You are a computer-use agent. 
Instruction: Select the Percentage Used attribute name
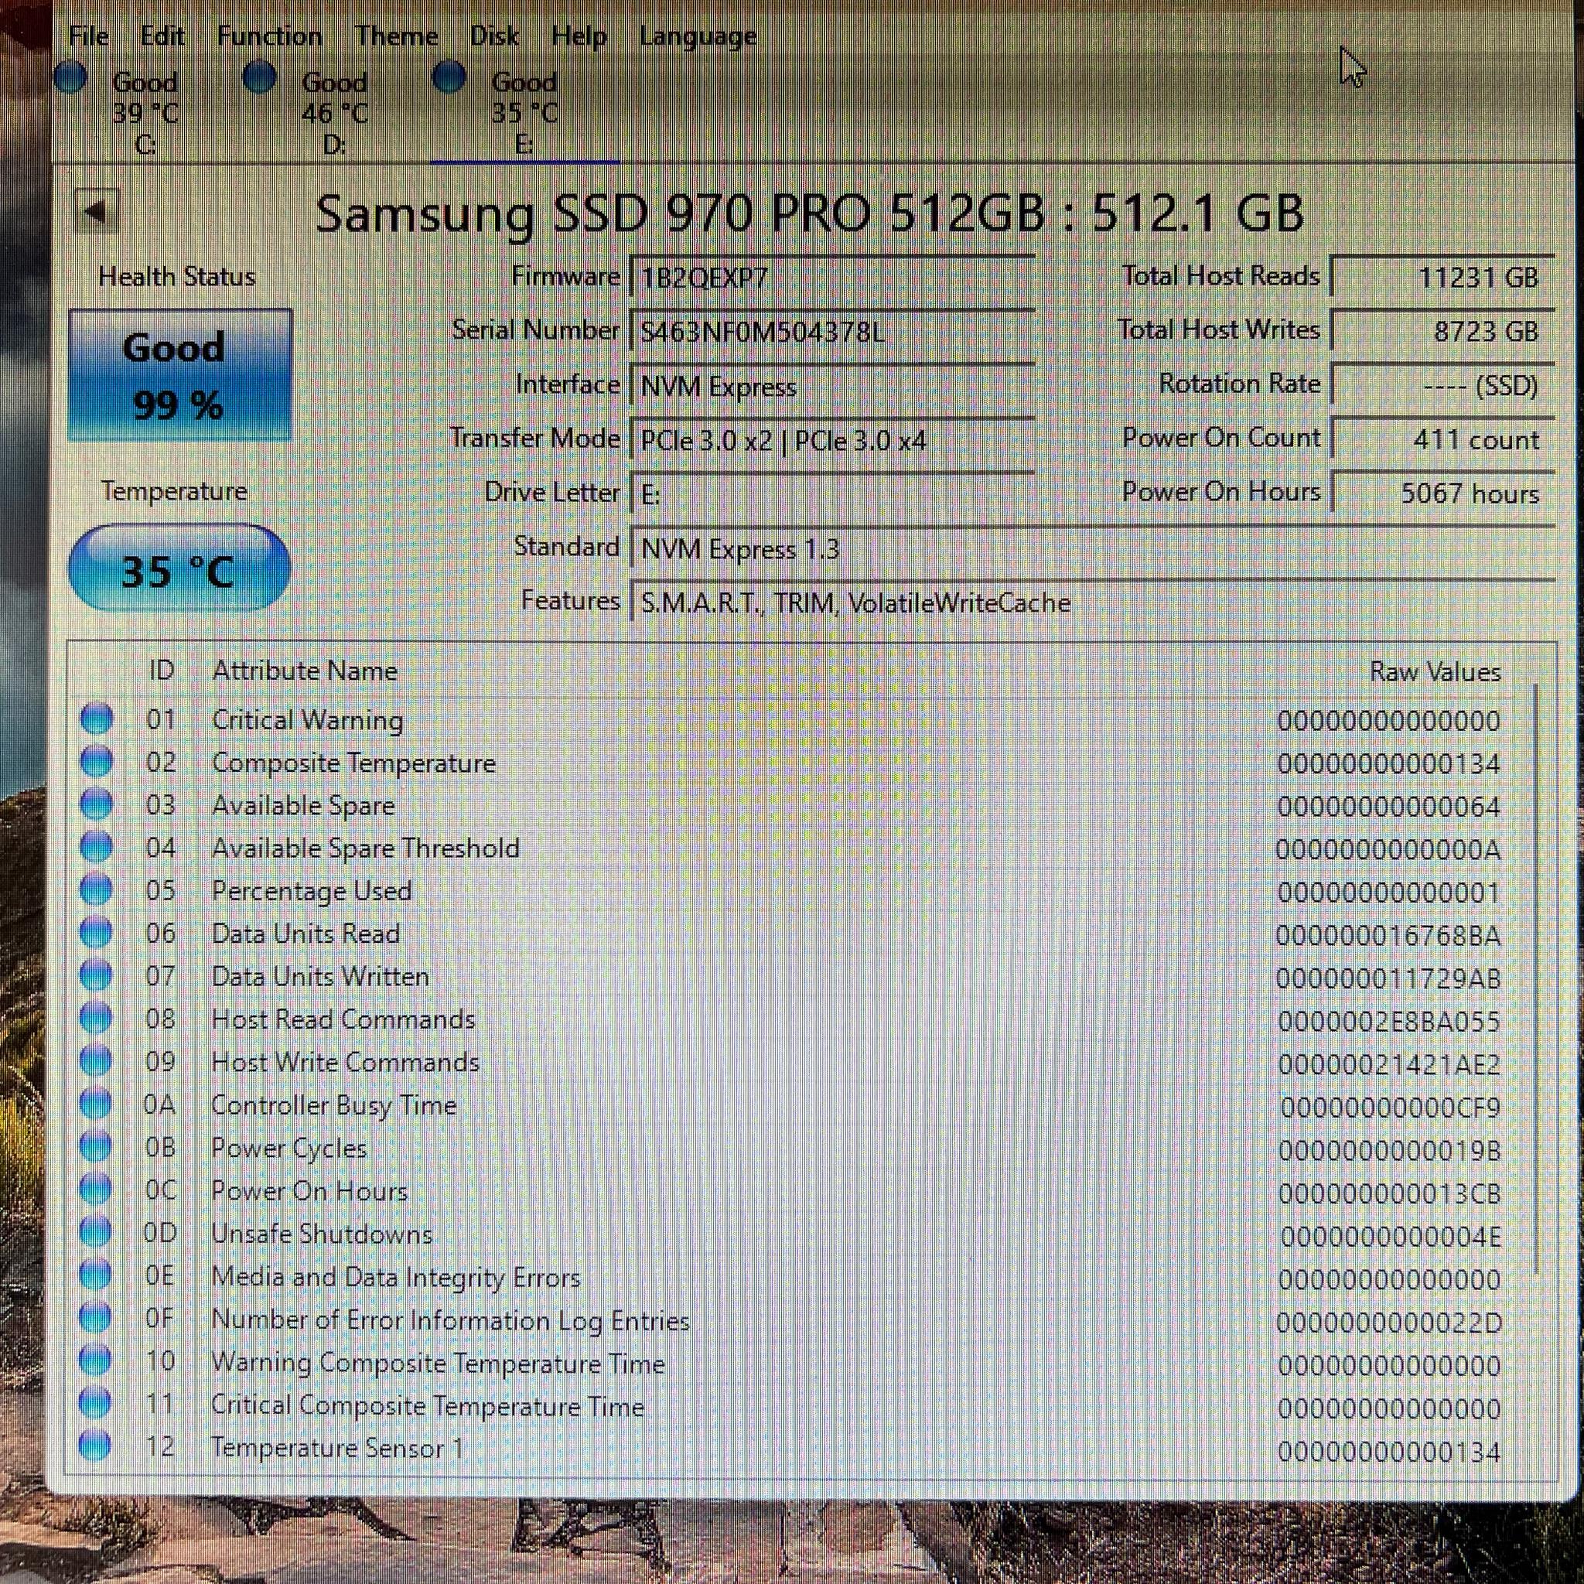[x=312, y=890]
